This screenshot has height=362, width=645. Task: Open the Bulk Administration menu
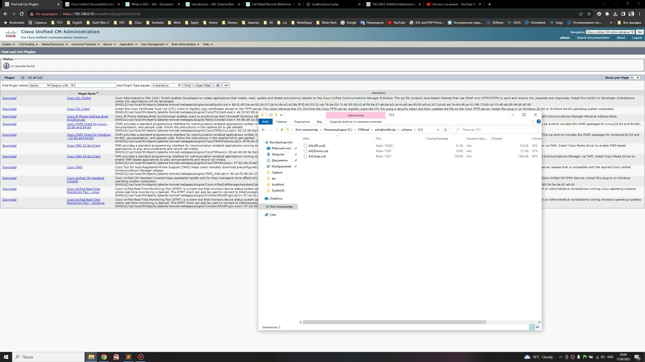click(184, 44)
